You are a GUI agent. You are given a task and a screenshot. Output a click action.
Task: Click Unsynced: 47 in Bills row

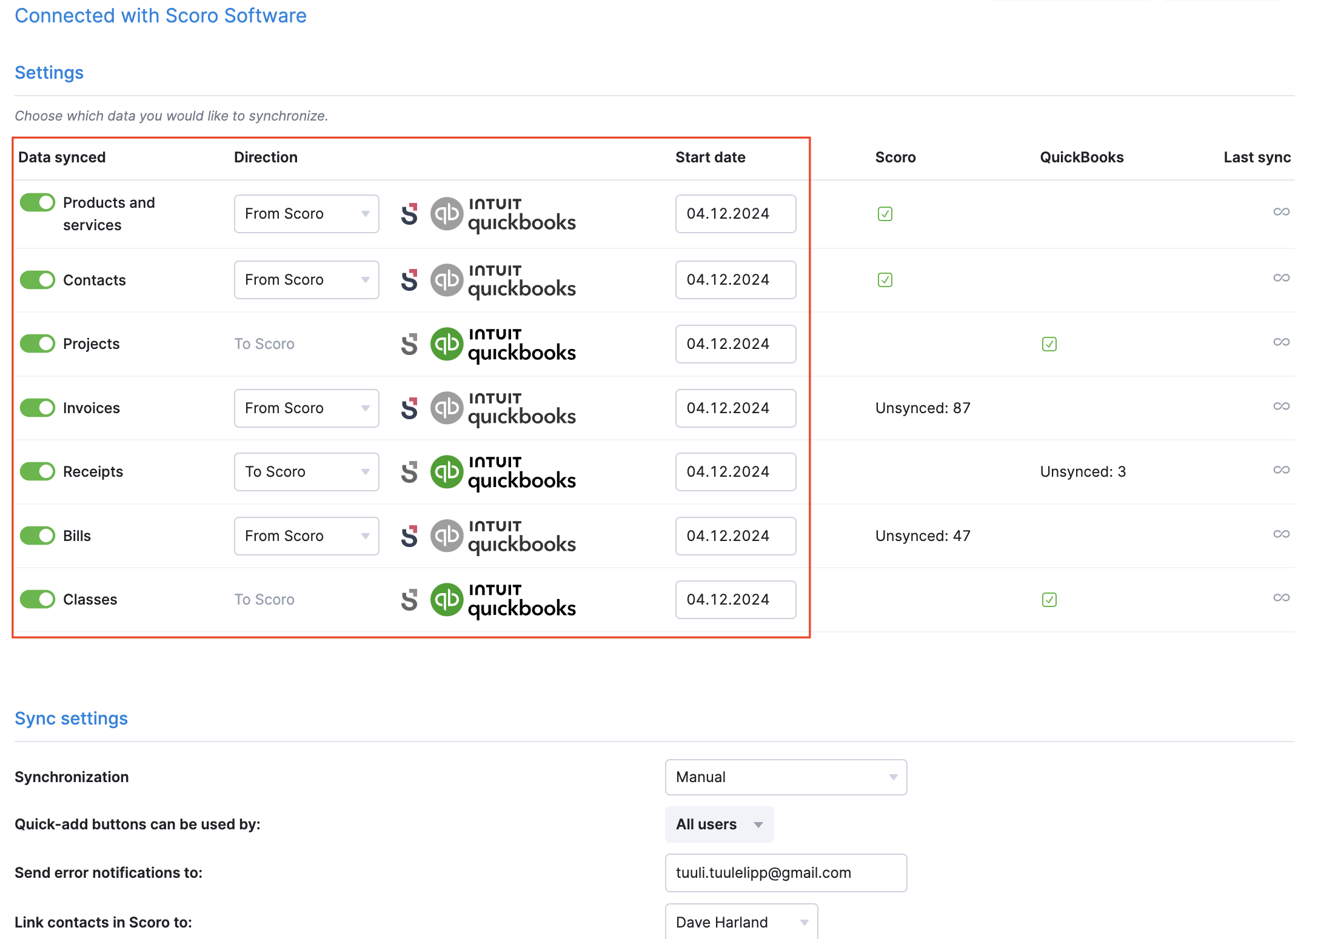click(x=923, y=536)
